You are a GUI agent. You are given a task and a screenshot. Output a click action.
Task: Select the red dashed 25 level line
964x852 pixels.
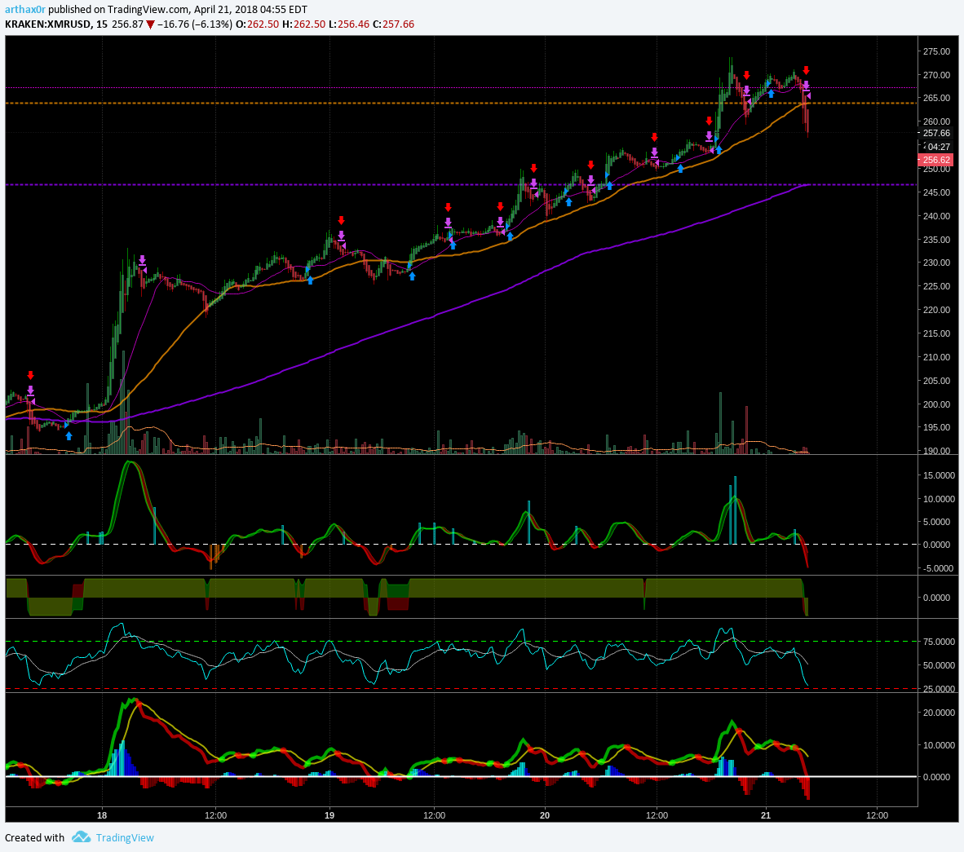coord(461,689)
